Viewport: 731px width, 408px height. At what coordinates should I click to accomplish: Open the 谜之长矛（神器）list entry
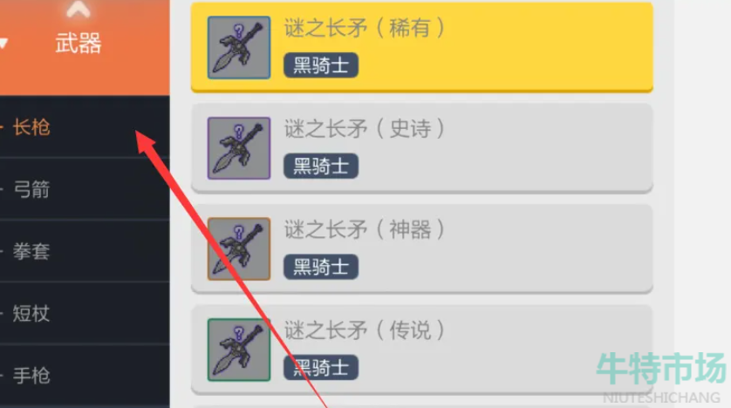(x=422, y=248)
